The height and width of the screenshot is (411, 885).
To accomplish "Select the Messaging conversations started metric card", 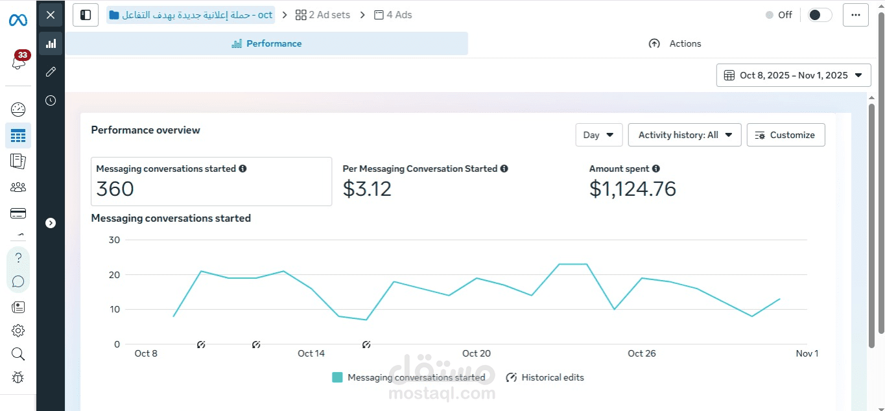I will pos(211,182).
